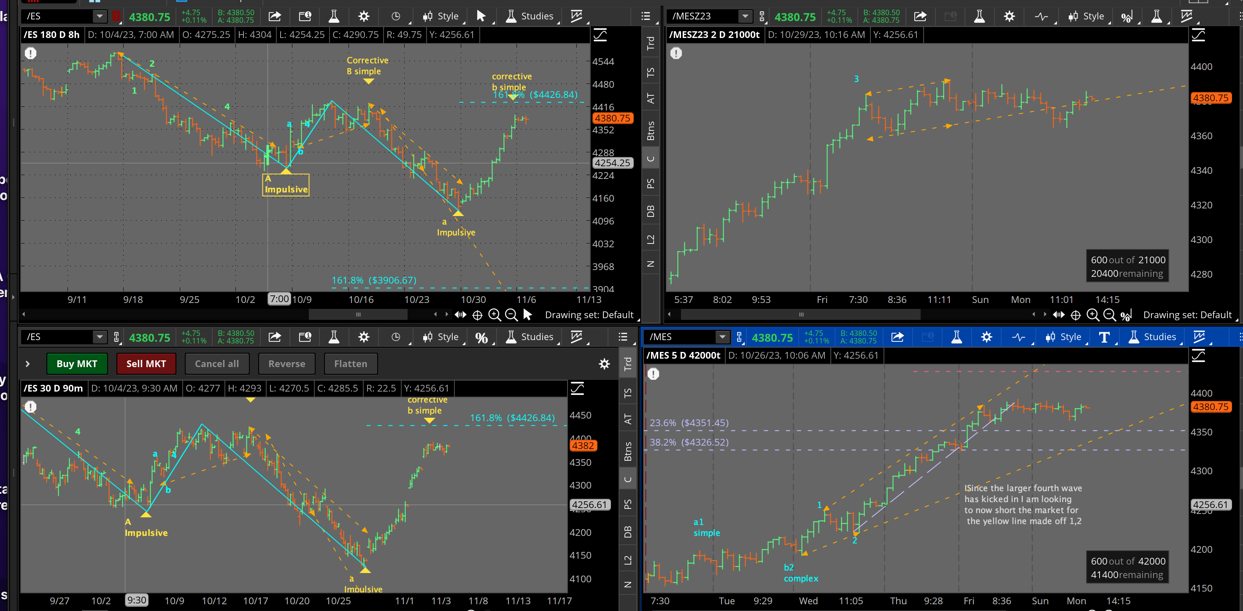Viewport: 1243px width, 611px height.
Task: Open chart settings gear on /MES toolbar
Action: click(987, 337)
